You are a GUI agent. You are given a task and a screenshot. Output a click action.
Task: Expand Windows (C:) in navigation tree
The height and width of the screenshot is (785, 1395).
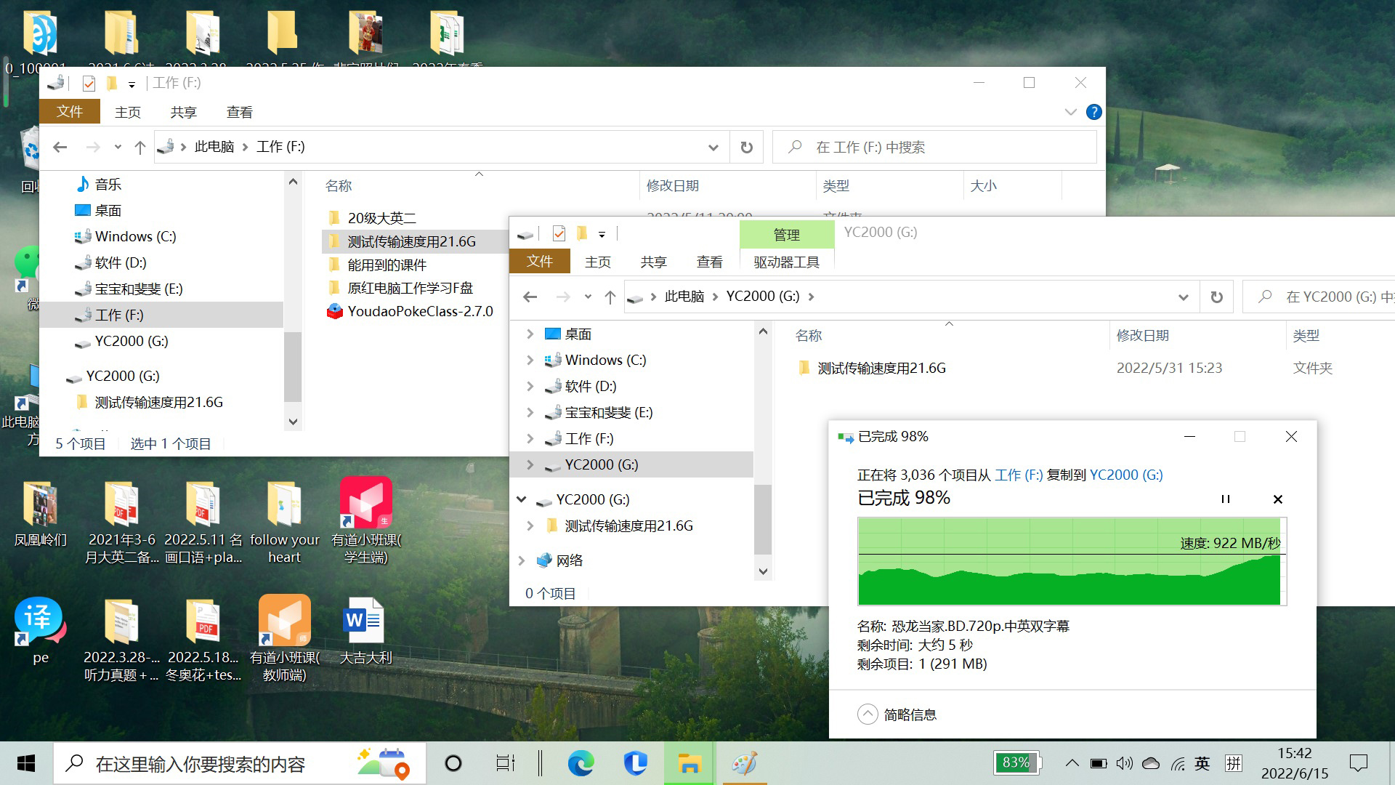tap(530, 360)
